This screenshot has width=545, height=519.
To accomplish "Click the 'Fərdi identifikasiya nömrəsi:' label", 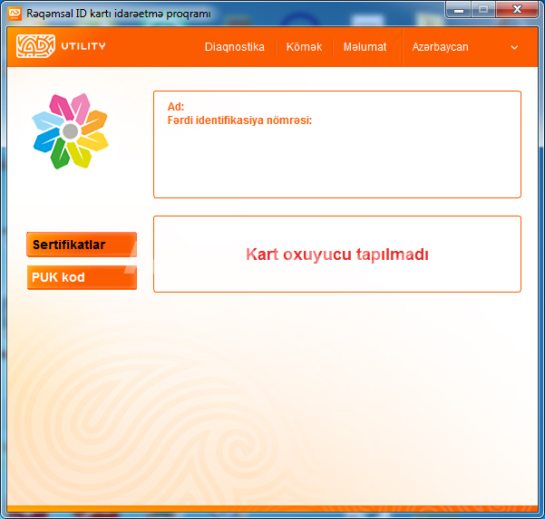I will click(x=239, y=120).
